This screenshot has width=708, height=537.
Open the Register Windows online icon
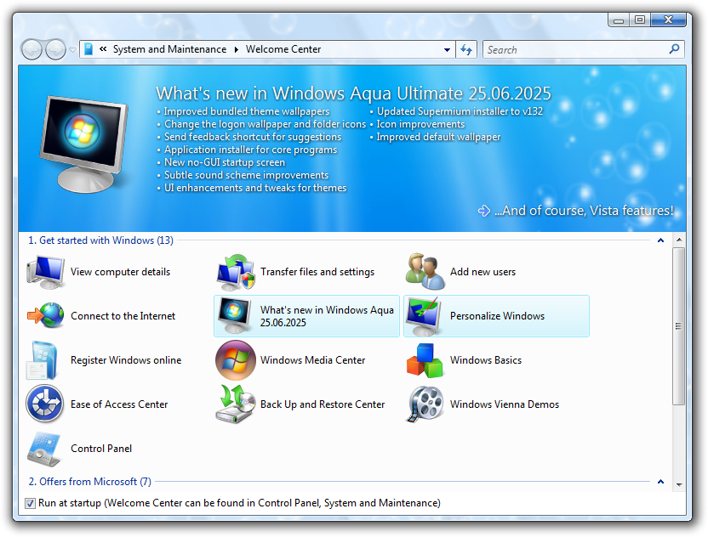tap(45, 360)
